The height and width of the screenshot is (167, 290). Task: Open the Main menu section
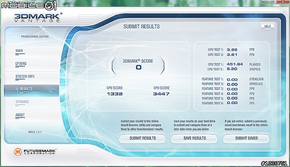19,50
